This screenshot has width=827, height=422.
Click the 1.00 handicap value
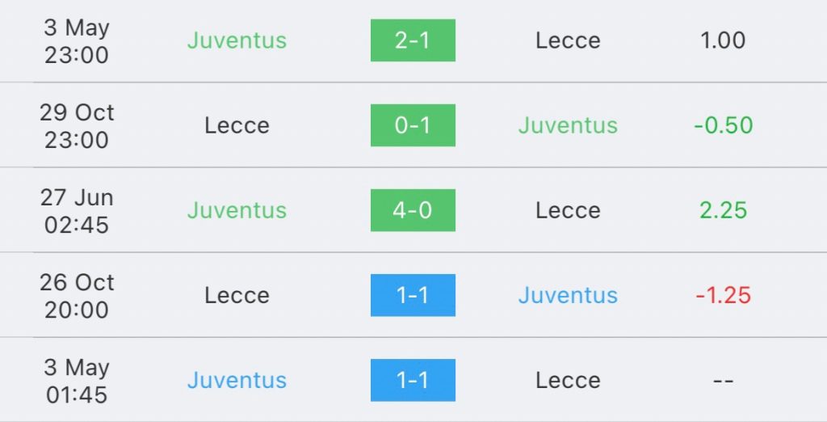(723, 40)
